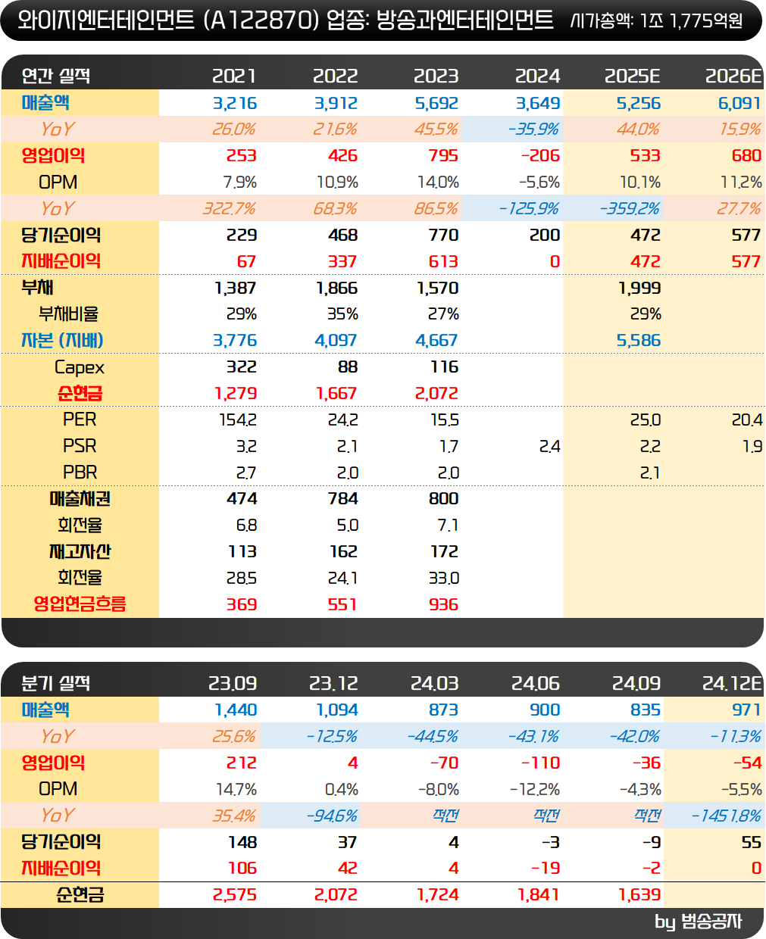
Task: Select quarterly controlling income -19
Action: [546, 869]
